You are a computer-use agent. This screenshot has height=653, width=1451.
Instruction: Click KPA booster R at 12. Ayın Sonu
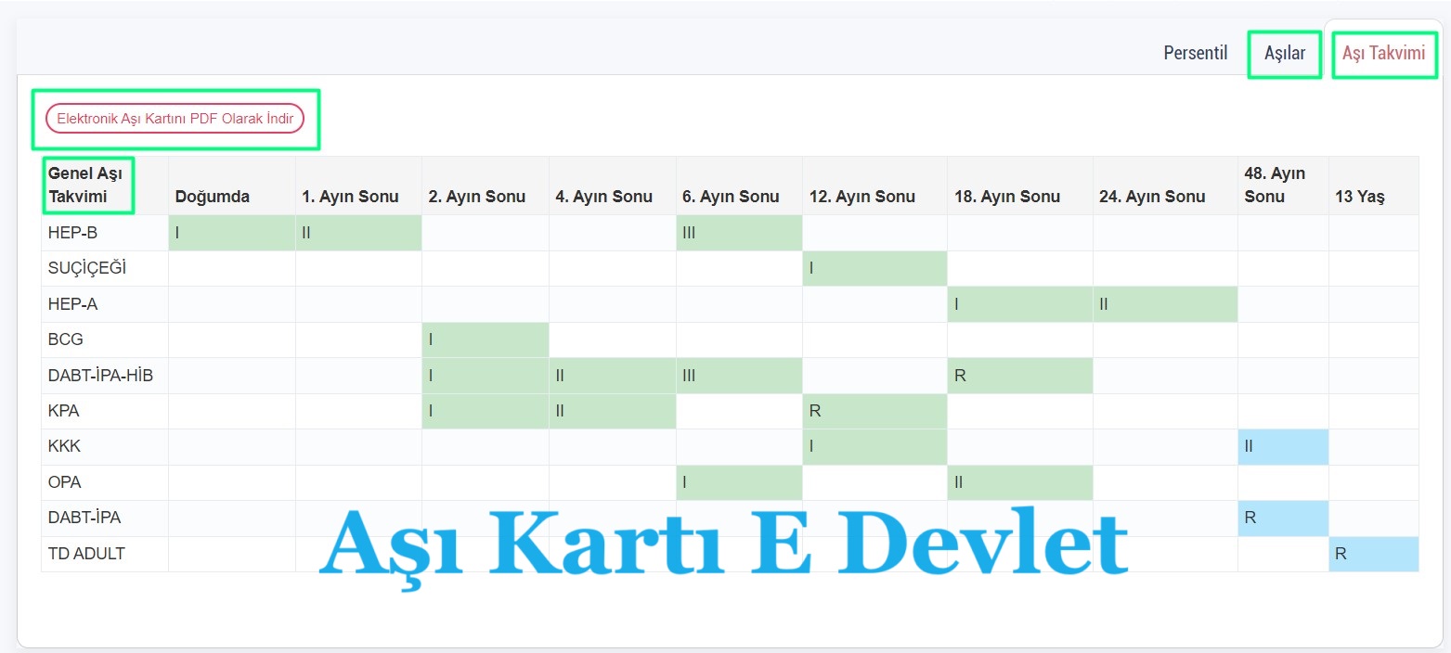click(874, 410)
